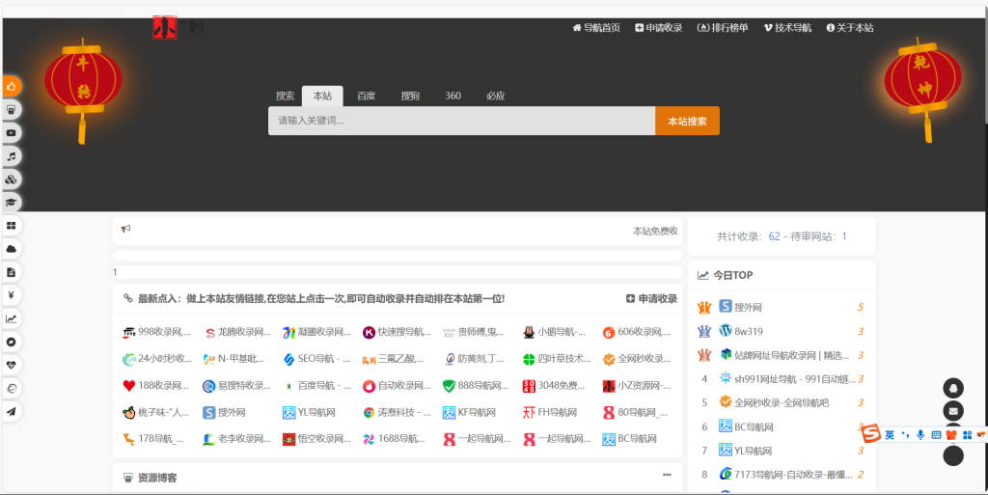Open 关于本站 in the top menu
Screen dimensions: 988x495
point(850,28)
